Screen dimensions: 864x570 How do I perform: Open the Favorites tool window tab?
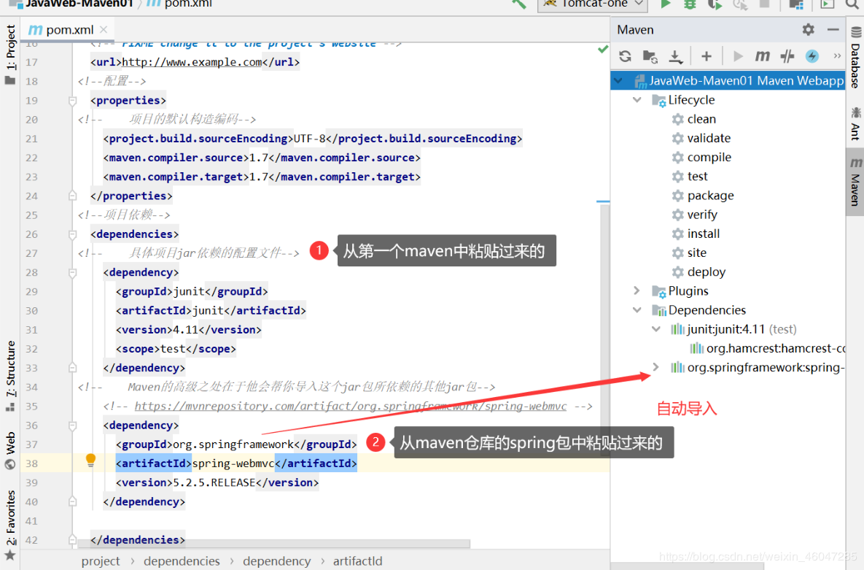click(10, 524)
